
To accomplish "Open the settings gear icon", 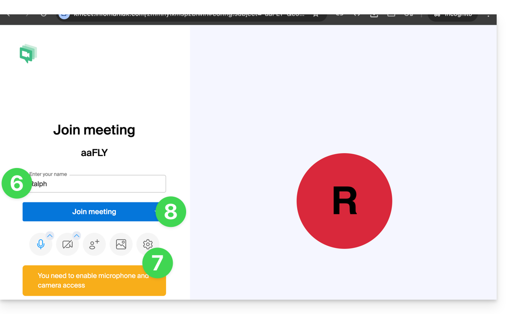I will 147,244.
